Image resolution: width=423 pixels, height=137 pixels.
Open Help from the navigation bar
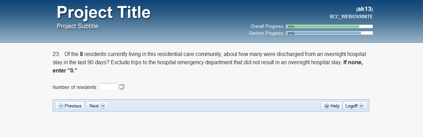click(x=332, y=106)
